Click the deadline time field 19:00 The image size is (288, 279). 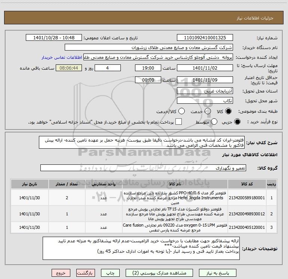(148, 68)
